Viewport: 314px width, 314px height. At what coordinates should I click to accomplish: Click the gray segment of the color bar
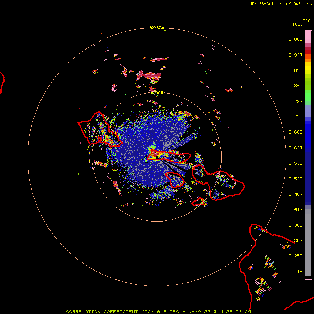click(x=308, y=242)
